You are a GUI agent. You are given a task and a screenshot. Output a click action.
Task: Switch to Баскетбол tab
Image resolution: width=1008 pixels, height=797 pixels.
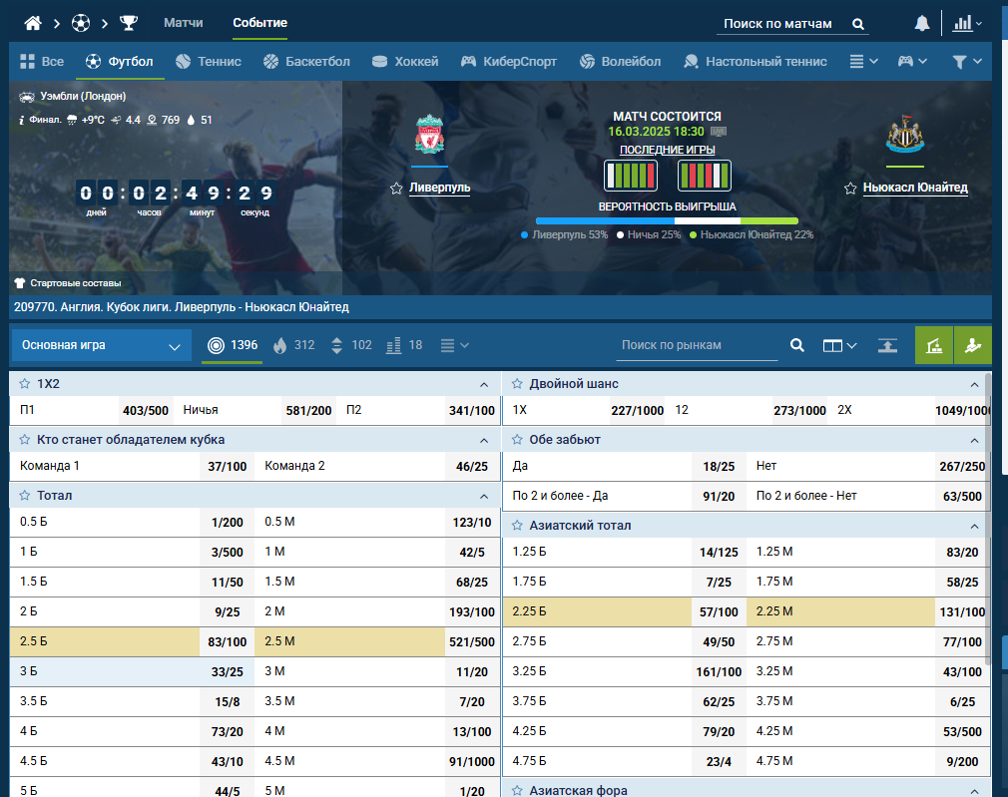(306, 61)
